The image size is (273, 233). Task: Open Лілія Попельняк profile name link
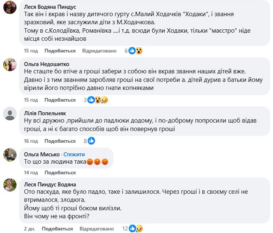[x=45, y=113]
